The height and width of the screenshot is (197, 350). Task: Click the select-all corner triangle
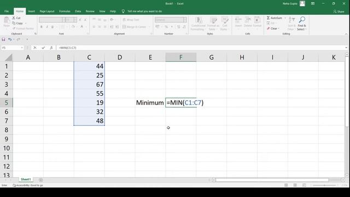tap(9, 57)
